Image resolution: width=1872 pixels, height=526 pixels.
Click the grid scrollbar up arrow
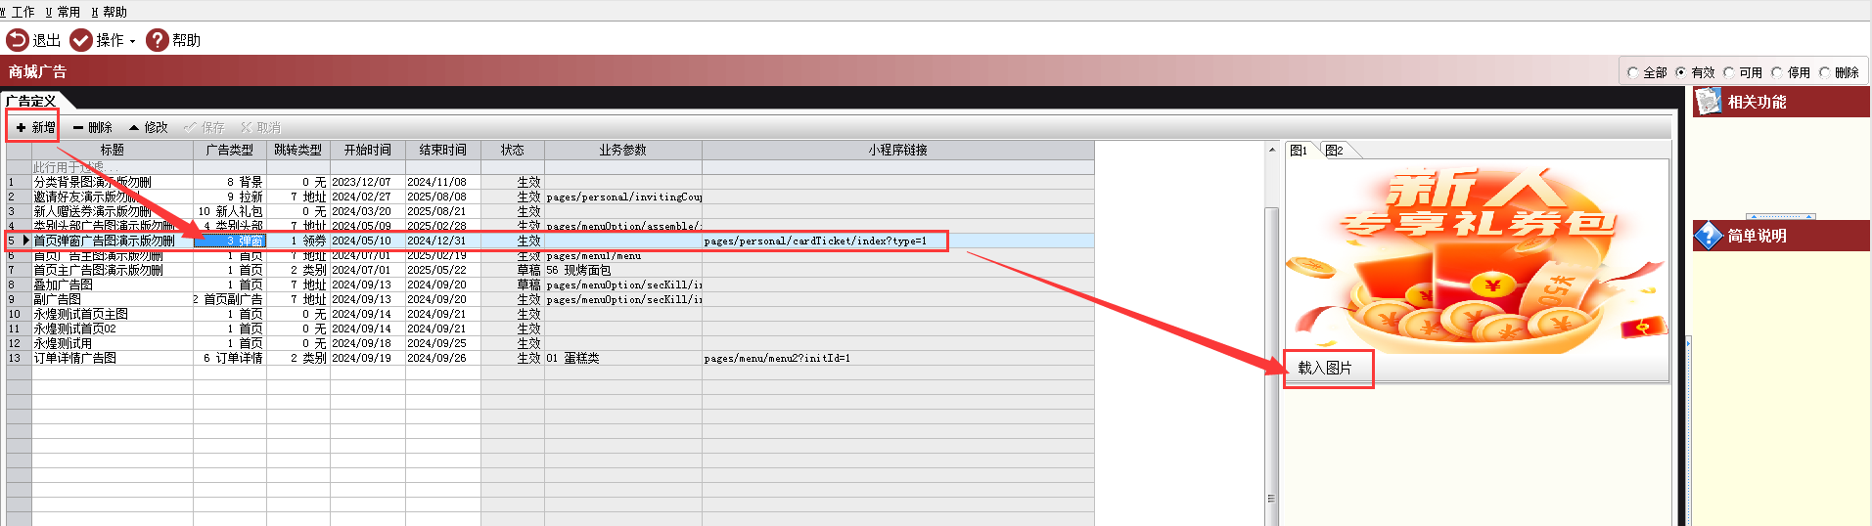point(1271,150)
